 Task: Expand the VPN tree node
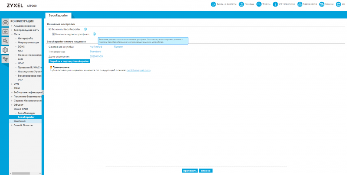tap(12, 84)
